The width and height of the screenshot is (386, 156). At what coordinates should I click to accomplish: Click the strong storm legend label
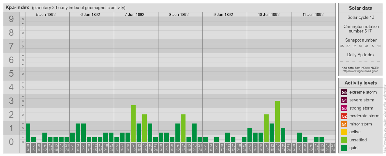(361, 108)
